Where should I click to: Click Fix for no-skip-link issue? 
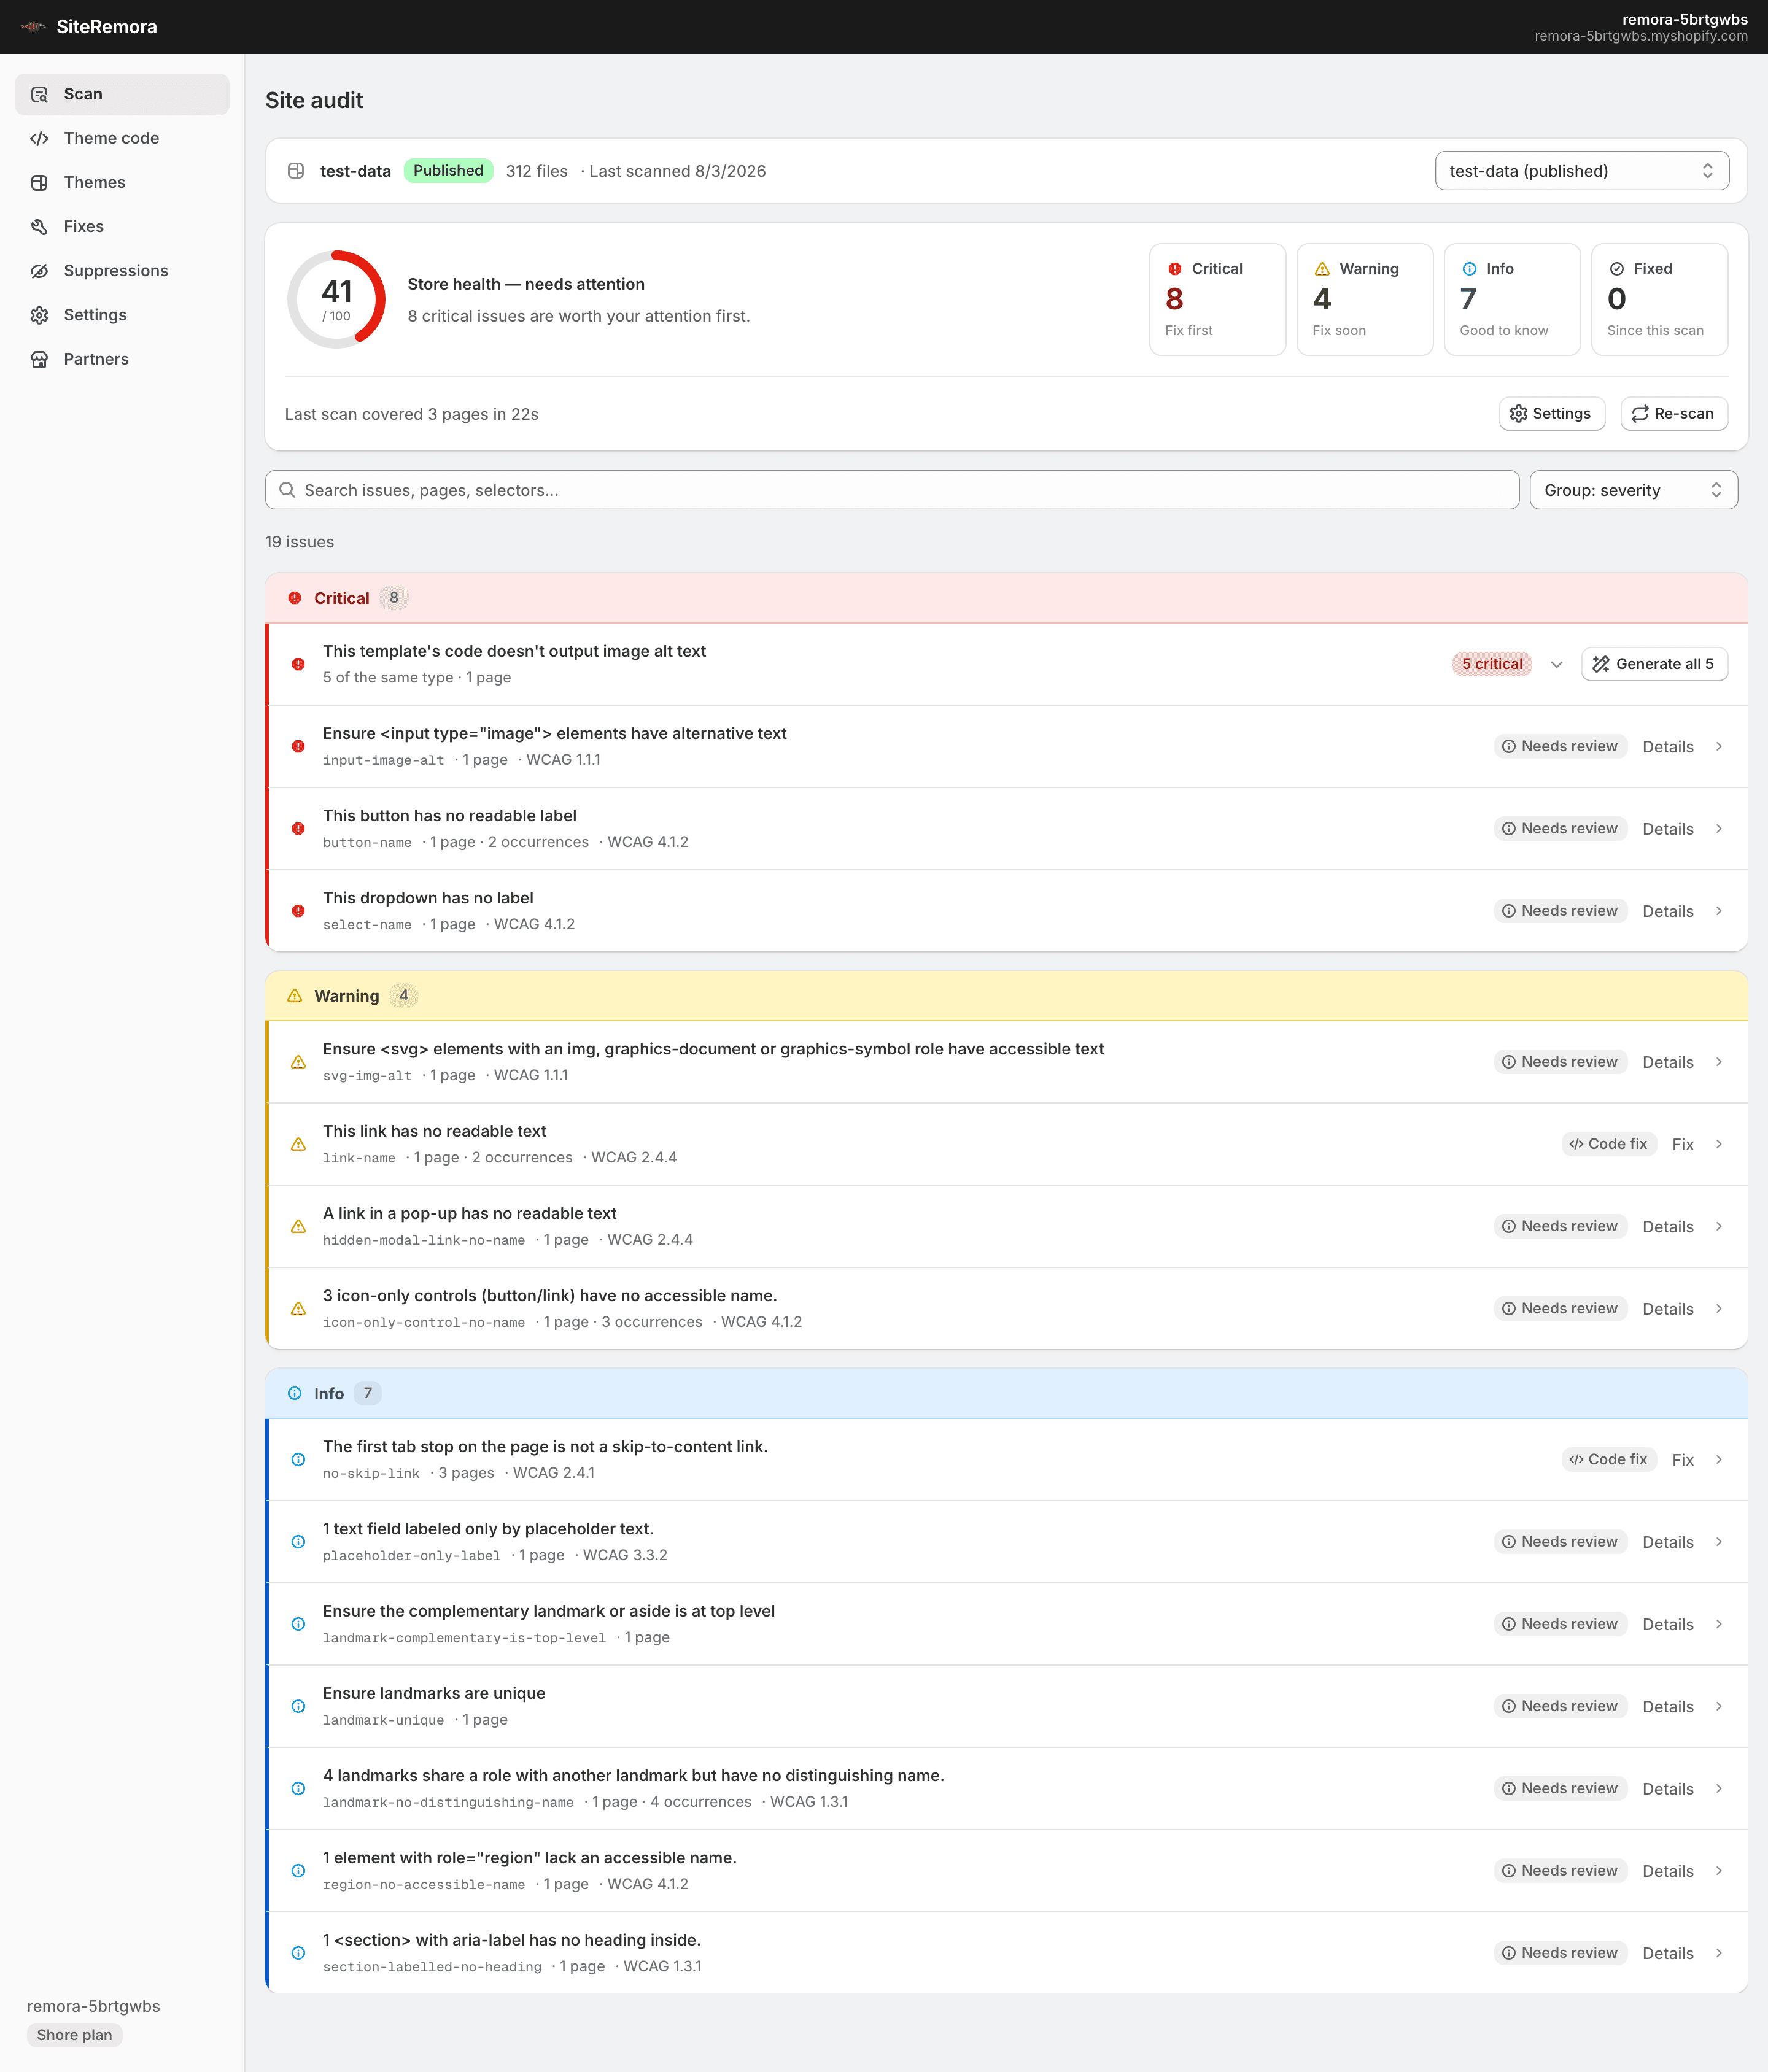click(1682, 1460)
